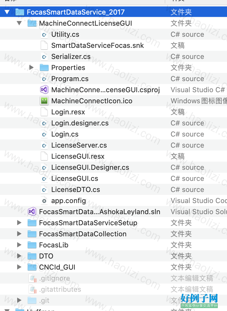Click the CNCId_GUI folder icon
The image size is (227, 311).
pyautogui.click(x=32, y=267)
